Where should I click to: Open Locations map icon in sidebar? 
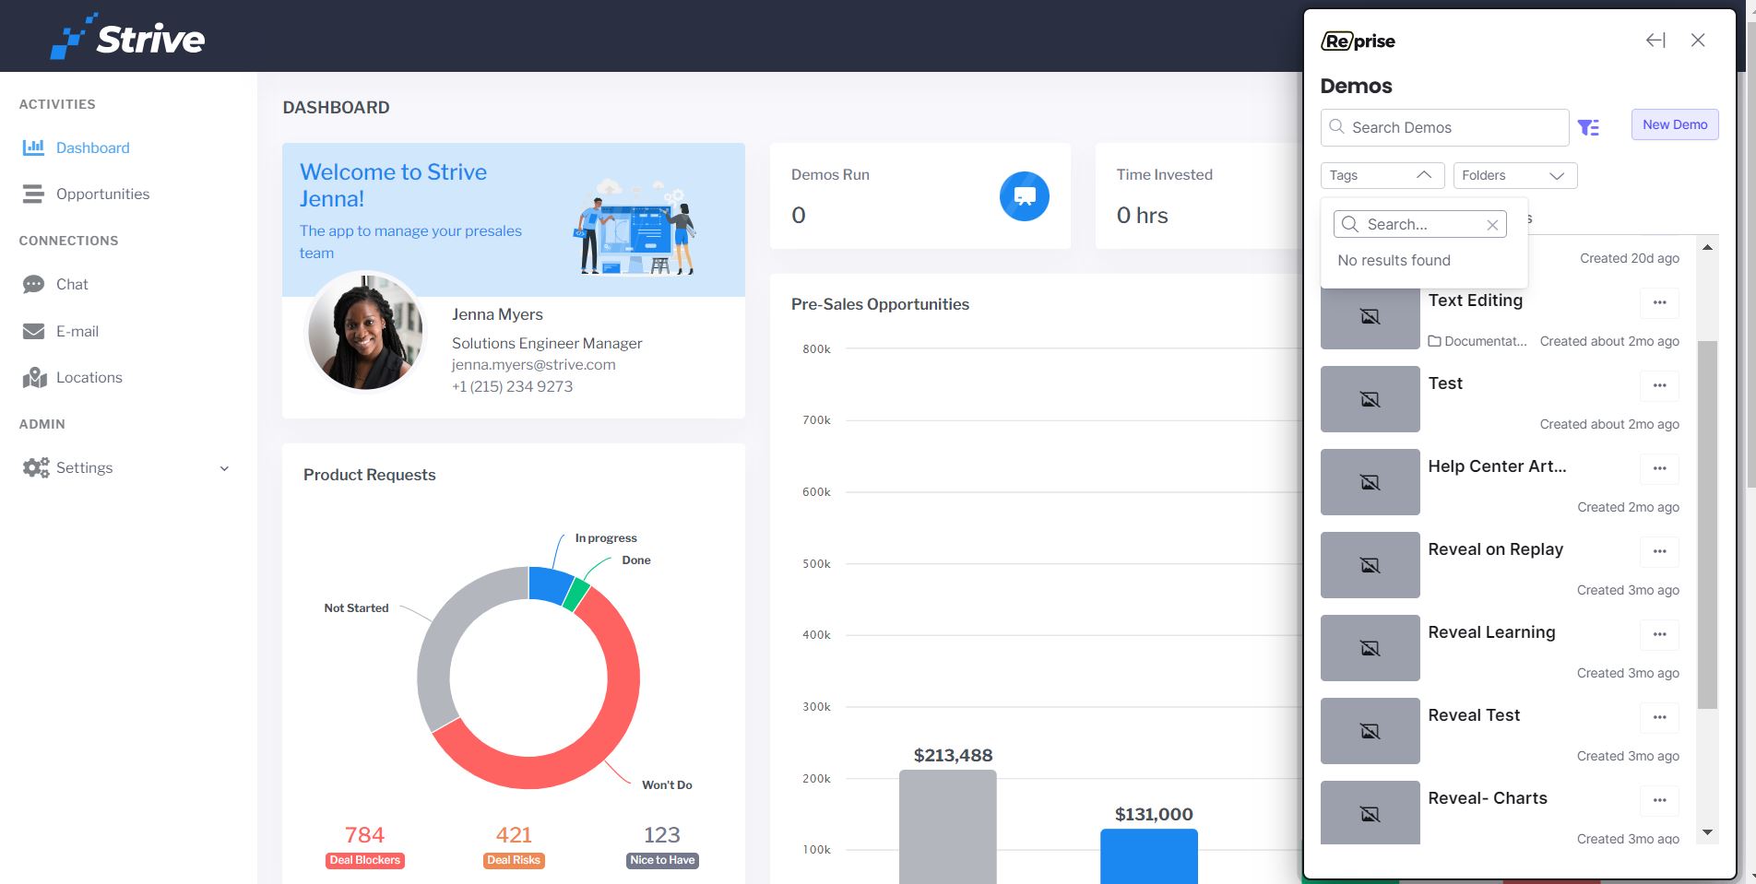pos(34,377)
